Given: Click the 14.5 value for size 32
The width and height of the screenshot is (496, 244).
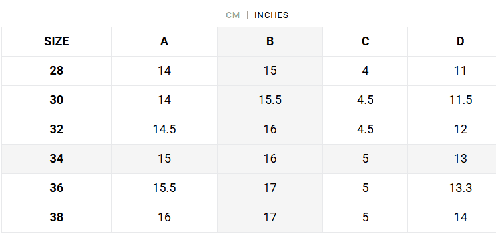Looking at the screenshot, I should [164, 129].
